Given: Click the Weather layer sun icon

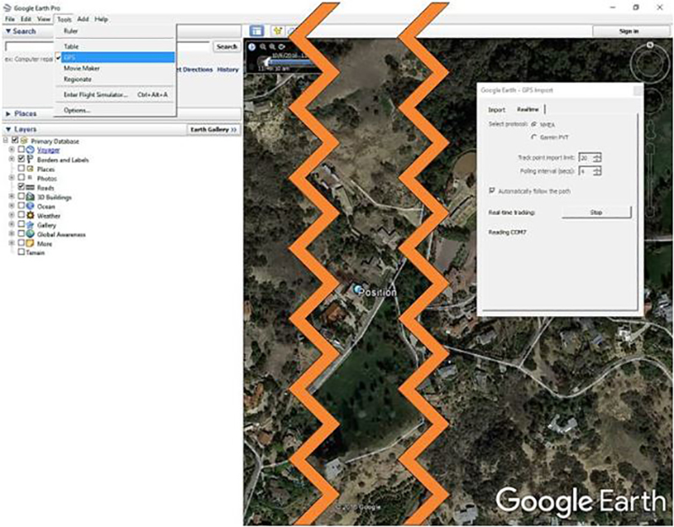Looking at the screenshot, I should (x=28, y=214).
